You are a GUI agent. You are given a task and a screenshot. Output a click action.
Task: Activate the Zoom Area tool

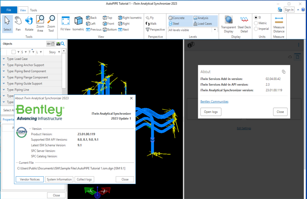coord(40,24)
